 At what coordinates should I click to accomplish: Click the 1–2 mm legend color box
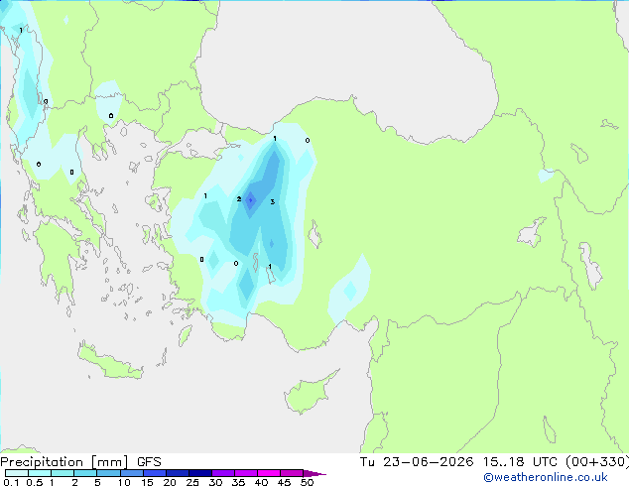(63, 473)
